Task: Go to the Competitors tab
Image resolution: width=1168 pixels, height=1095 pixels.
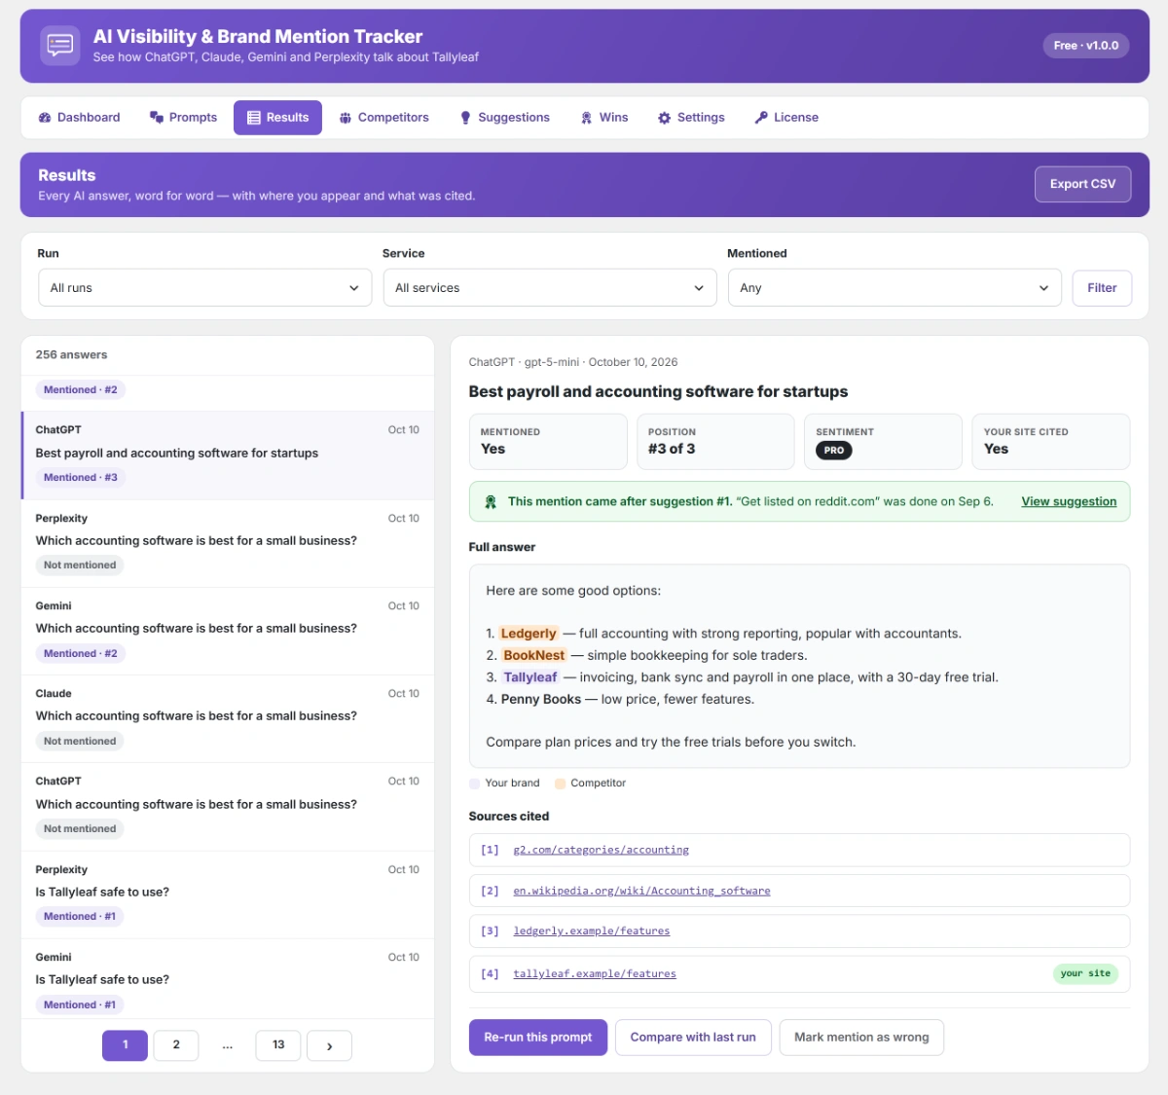Action: coord(383,118)
